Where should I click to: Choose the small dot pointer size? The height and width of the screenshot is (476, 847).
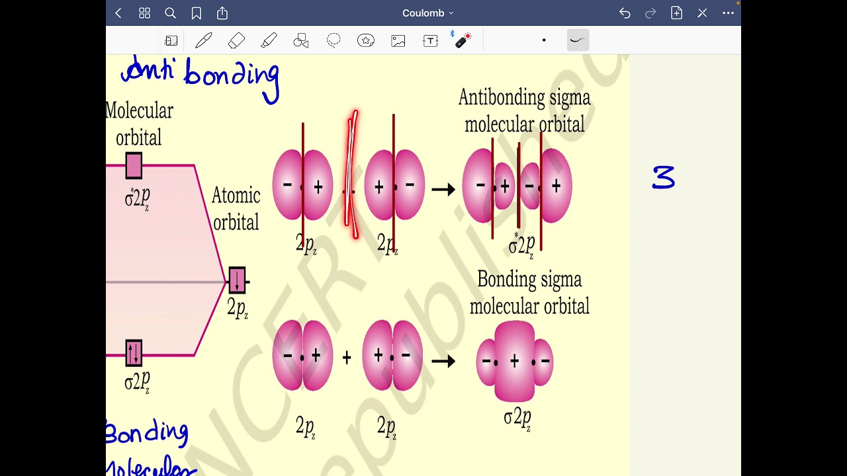[x=544, y=40]
